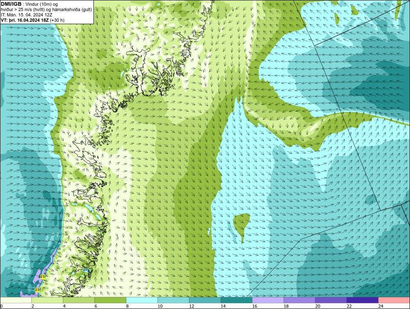Click the '2' value on the color scale
This screenshot has width=410, height=309.
(33, 306)
